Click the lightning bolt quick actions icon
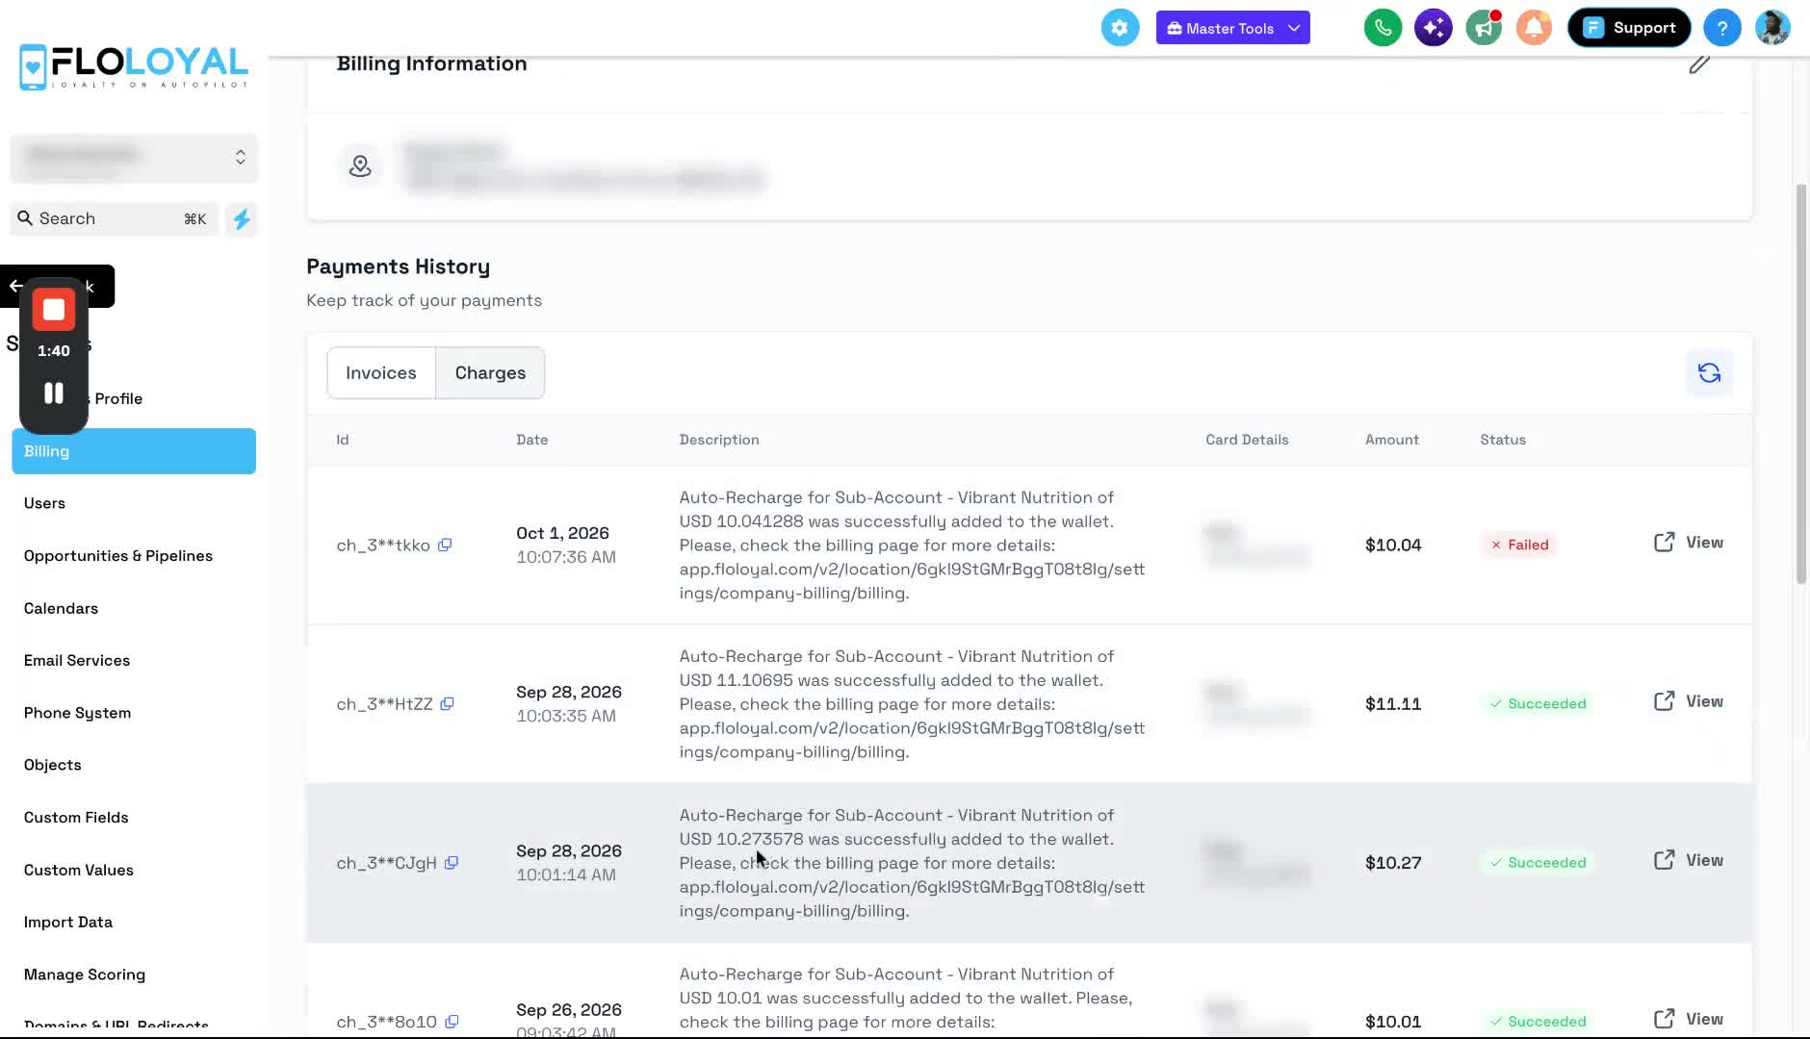Viewport: 1810px width, 1039px height. [x=242, y=219]
